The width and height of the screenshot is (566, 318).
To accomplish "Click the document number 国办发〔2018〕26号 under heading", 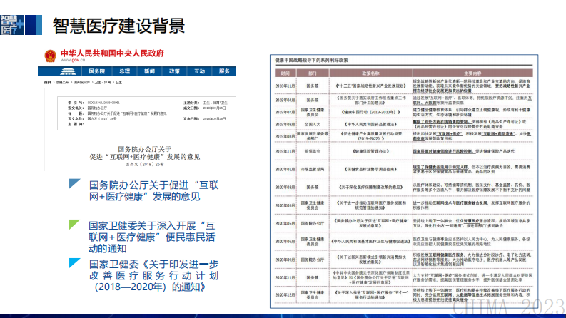I will tap(145, 165).
